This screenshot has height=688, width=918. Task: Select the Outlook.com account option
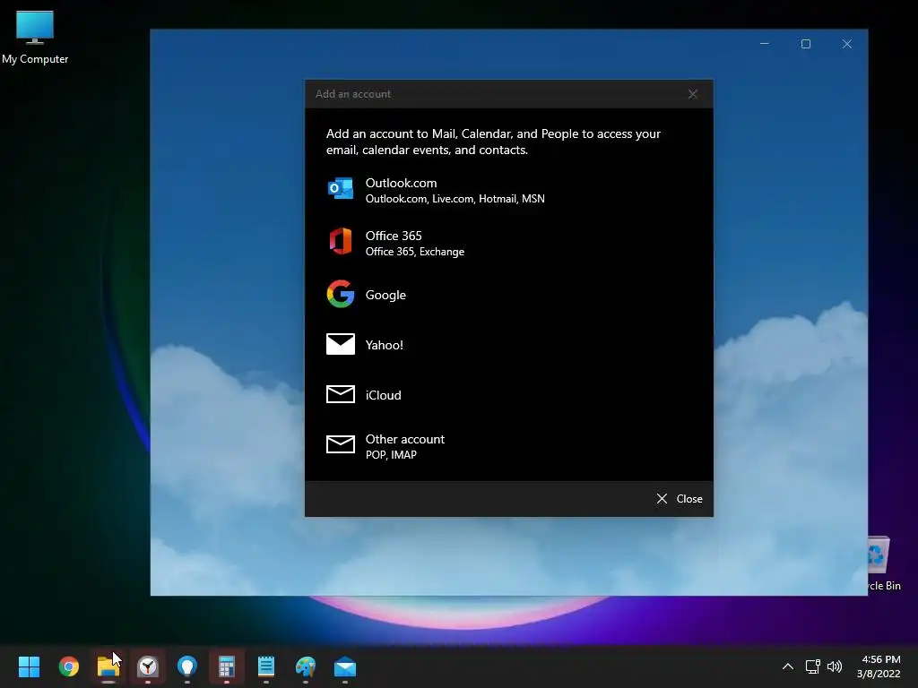[509, 190]
